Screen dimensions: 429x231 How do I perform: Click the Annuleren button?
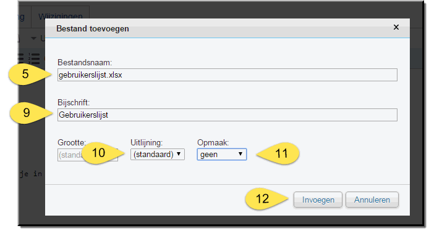coord(372,200)
